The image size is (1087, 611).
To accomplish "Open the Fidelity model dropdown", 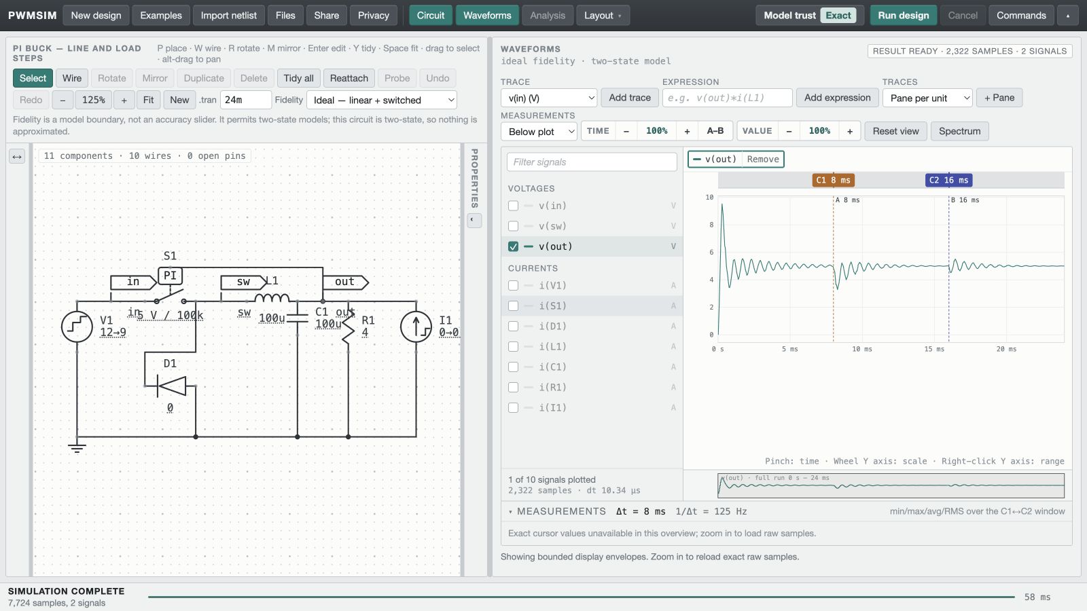I will (382, 100).
